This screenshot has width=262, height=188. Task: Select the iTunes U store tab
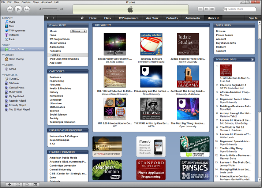(213, 18)
